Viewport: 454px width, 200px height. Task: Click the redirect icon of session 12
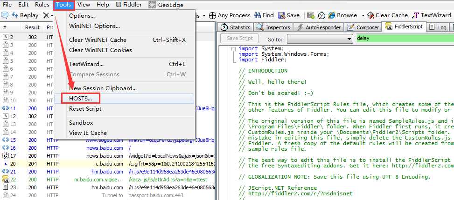point(6,116)
